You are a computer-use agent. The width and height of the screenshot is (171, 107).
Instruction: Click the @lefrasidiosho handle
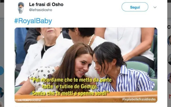click(40, 10)
